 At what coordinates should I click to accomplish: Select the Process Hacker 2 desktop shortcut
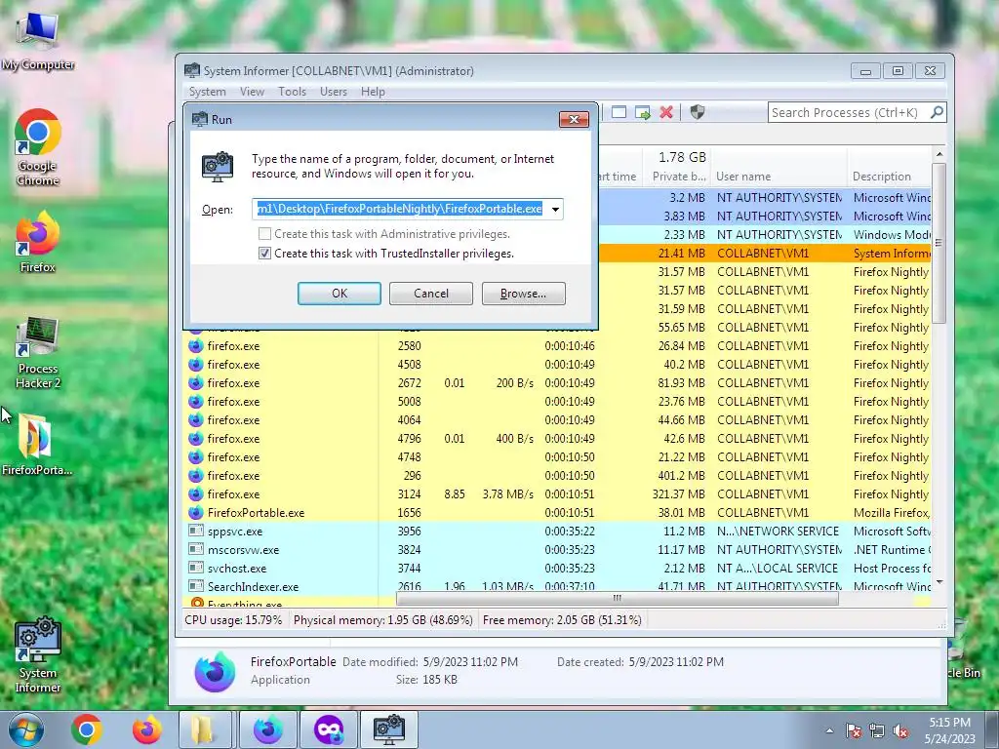point(38,353)
